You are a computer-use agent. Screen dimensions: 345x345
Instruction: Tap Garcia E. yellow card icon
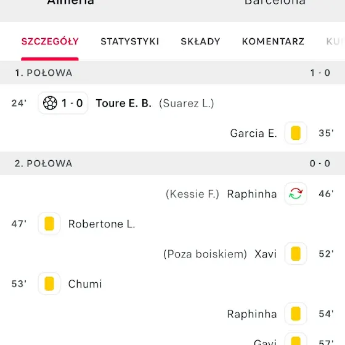(296, 133)
